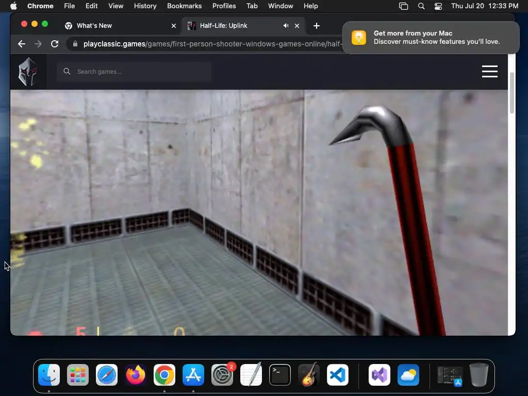
Task: Open the App Store from the Dock
Action: (x=193, y=375)
